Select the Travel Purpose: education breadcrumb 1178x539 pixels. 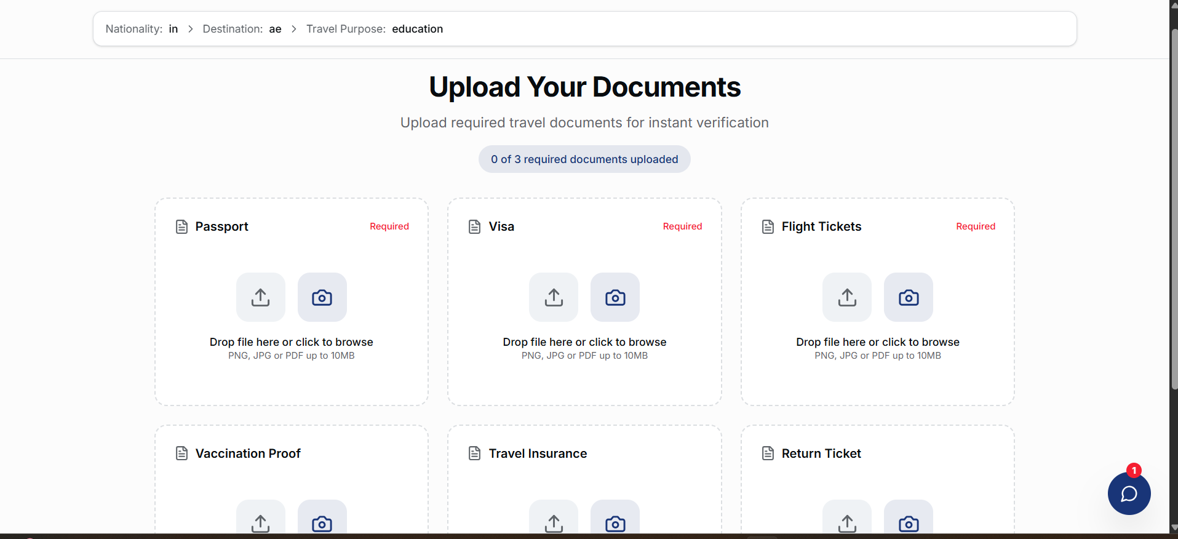click(375, 29)
